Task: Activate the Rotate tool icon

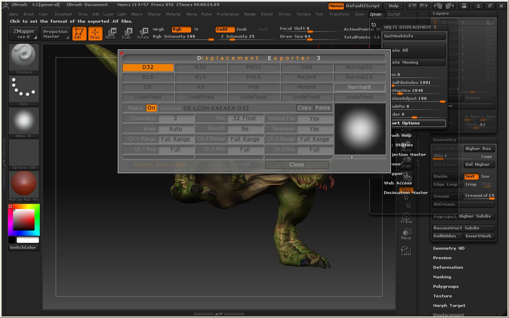Action: tap(143, 33)
